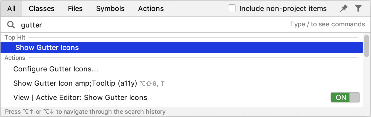Open the filter funnel icon
The width and height of the screenshot is (371, 117).
click(358, 9)
